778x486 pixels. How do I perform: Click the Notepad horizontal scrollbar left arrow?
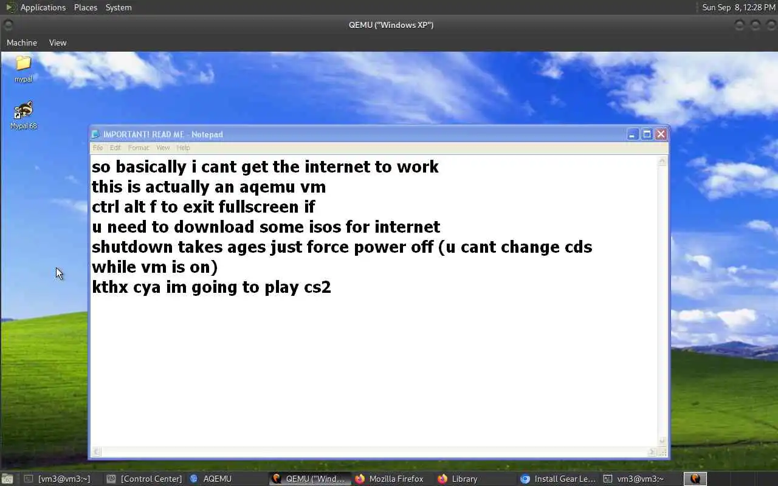[x=97, y=452]
